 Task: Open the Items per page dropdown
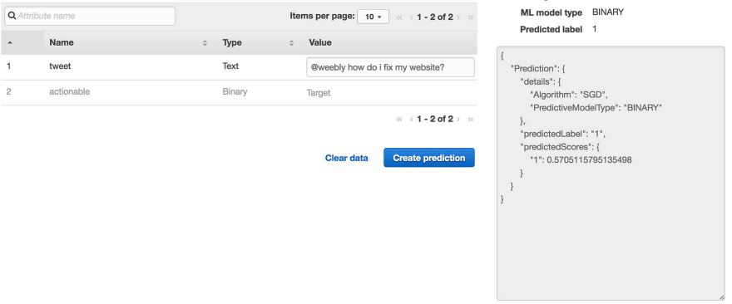coord(373,17)
